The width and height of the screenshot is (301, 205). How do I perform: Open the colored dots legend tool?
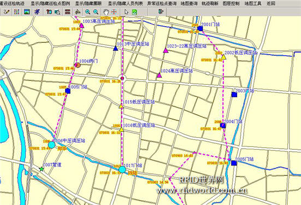pyautogui.click(x=16, y=12)
